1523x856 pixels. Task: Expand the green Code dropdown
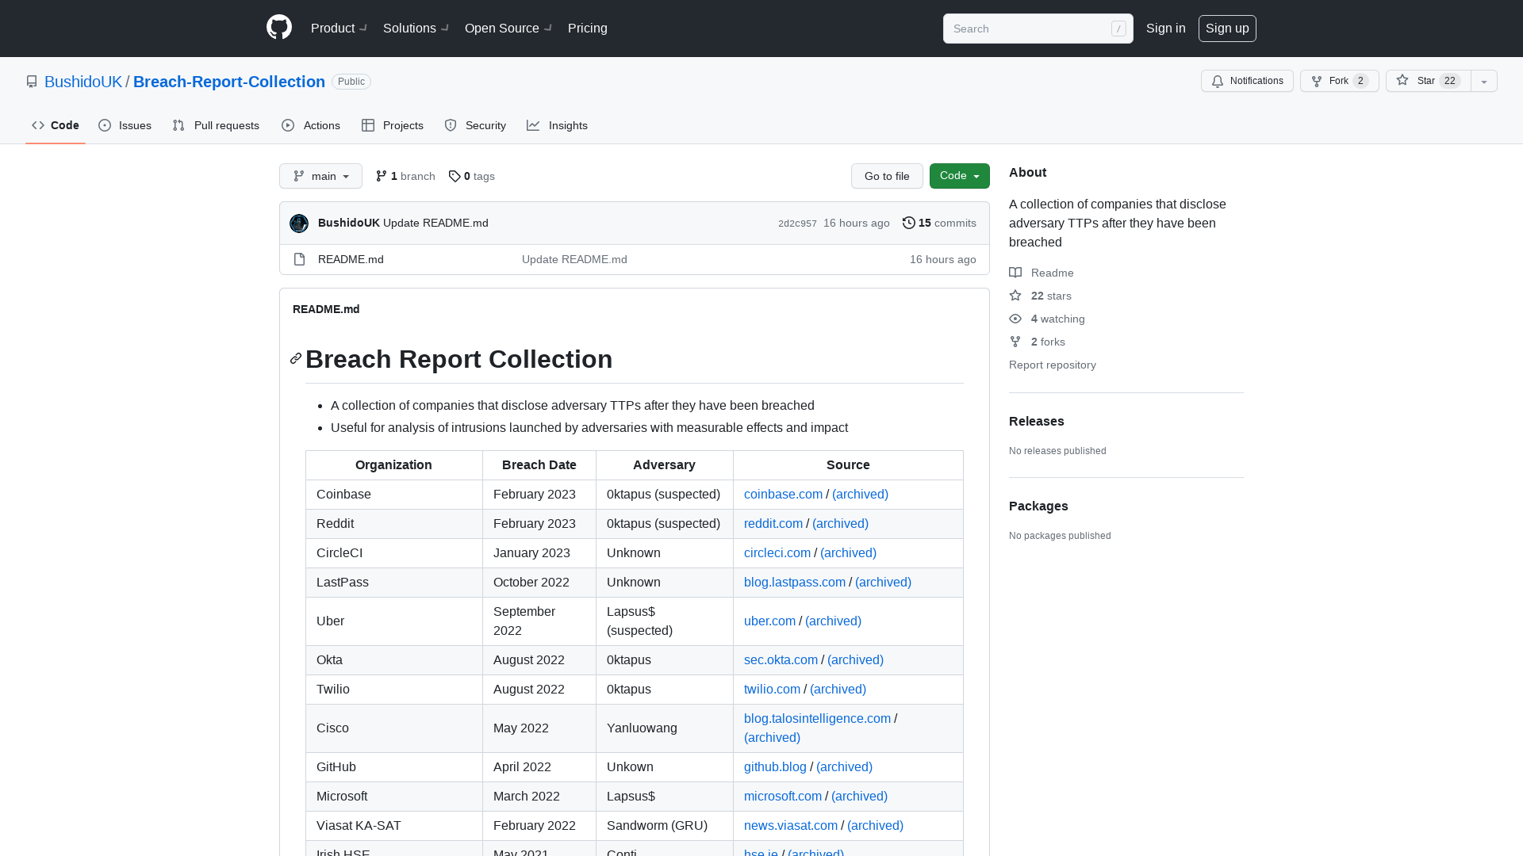tap(960, 176)
